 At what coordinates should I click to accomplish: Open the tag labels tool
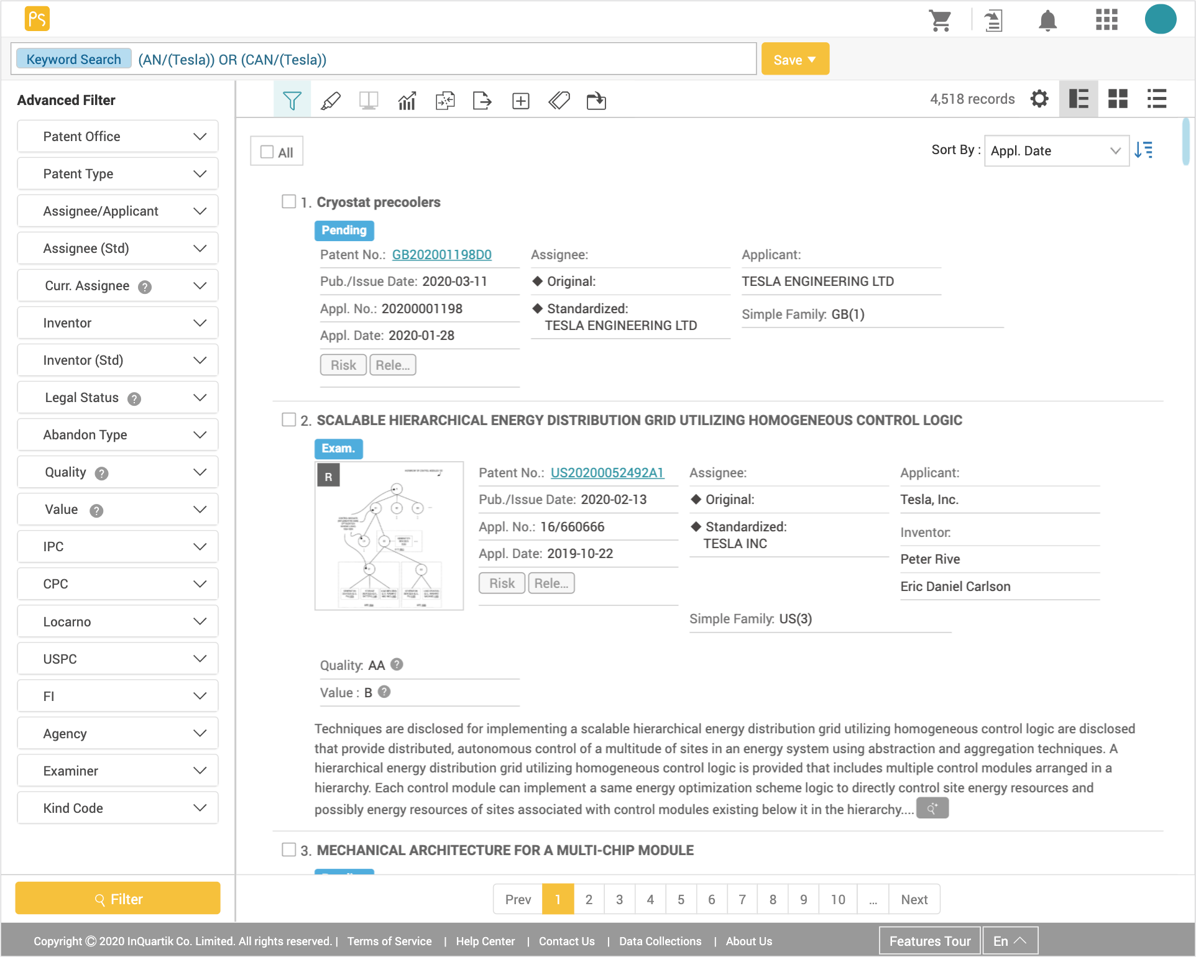[559, 100]
